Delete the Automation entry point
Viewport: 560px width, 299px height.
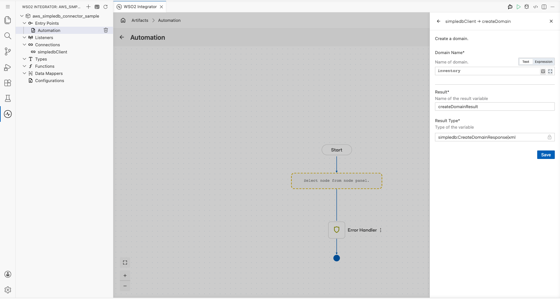click(x=106, y=30)
